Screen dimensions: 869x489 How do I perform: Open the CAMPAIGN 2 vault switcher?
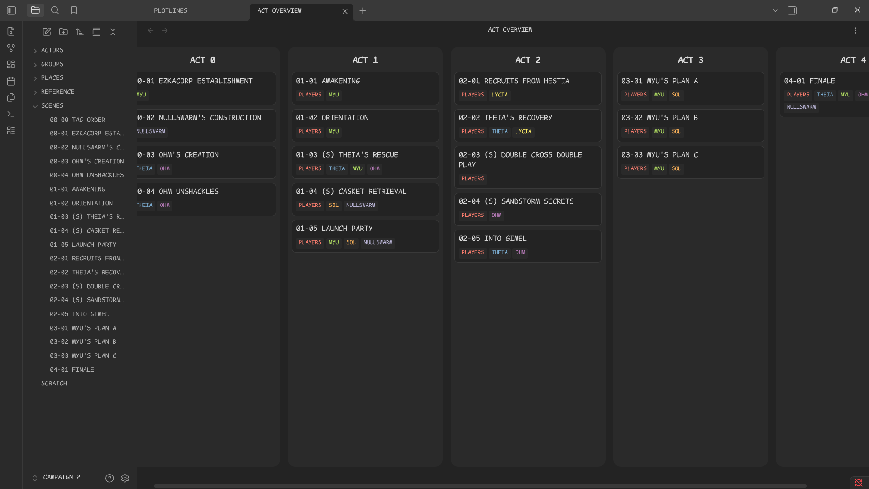(57, 477)
